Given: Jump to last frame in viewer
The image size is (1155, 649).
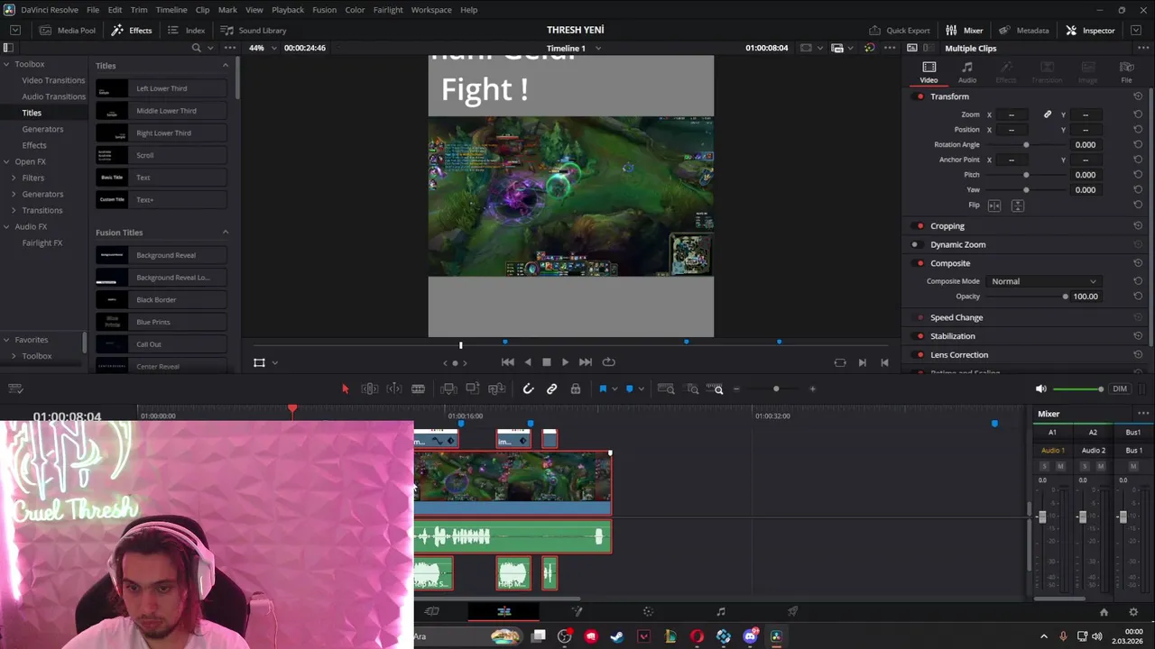Looking at the screenshot, I should tap(585, 362).
